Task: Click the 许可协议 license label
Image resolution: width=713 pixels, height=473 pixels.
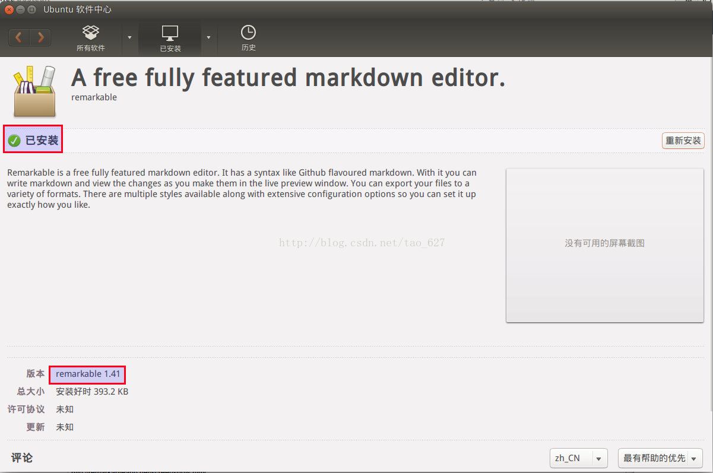Action: point(26,409)
